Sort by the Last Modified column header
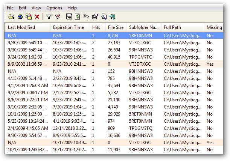 (21, 27)
